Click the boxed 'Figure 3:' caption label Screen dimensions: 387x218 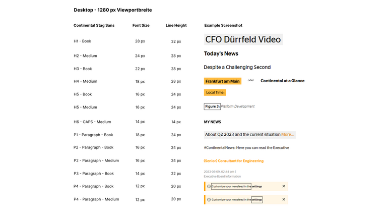pyautogui.click(x=212, y=106)
